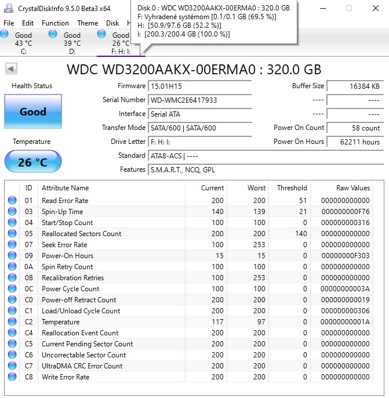Click raw value 0000000001A of Temperature

(345, 322)
